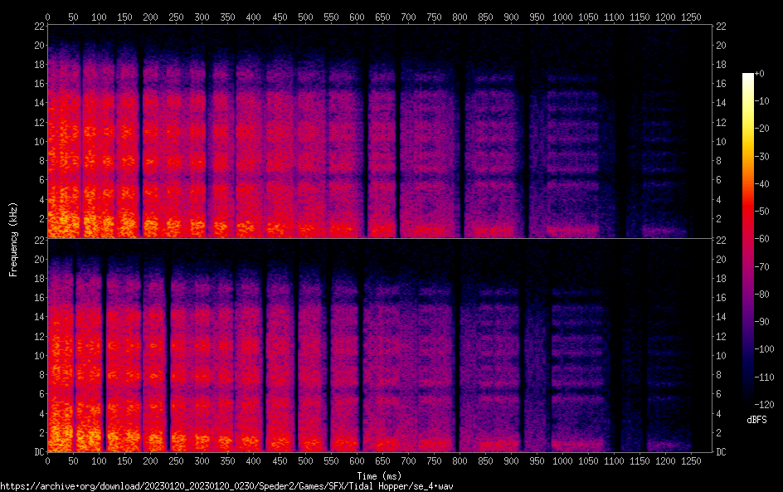The height and width of the screenshot is (492, 783).
Task: Click the "Frequency (kHz)" vertical axis label
Action: pyautogui.click(x=13, y=238)
